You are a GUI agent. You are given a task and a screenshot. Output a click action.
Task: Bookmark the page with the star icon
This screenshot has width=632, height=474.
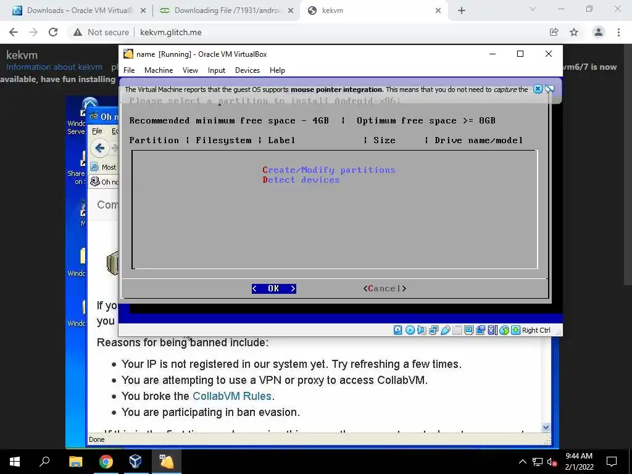click(x=574, y=32)
